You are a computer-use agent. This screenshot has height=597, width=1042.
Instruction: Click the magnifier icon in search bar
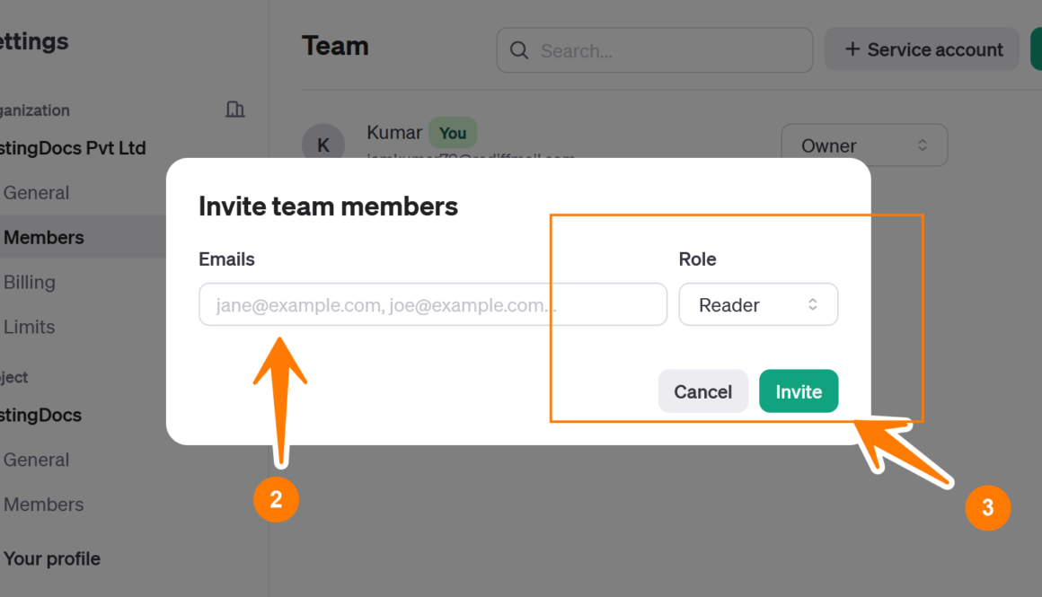point(519,50)
